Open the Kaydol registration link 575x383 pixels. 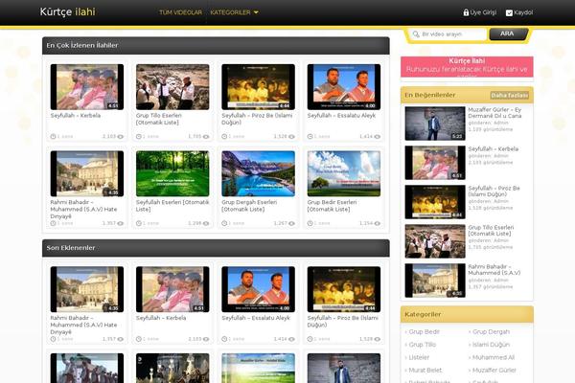[523, 12]
